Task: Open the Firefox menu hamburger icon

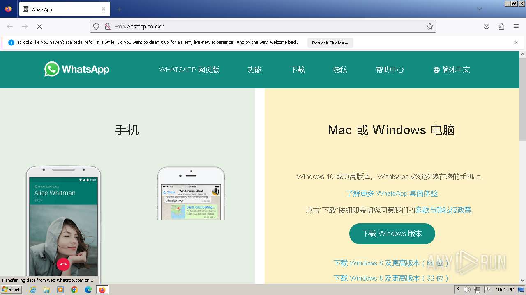Action: click(516, 26)
